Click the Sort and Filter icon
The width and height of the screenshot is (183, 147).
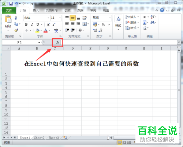tap(153, 17)
